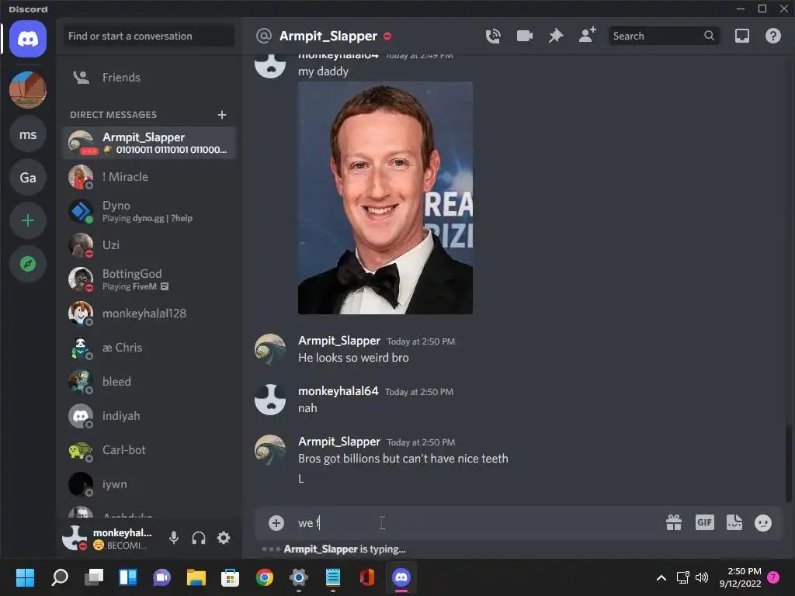Select the 'He looks so weird bro' message
This screenshot has height=596, width=795.
pyautogui.click(x=353, y=358)
